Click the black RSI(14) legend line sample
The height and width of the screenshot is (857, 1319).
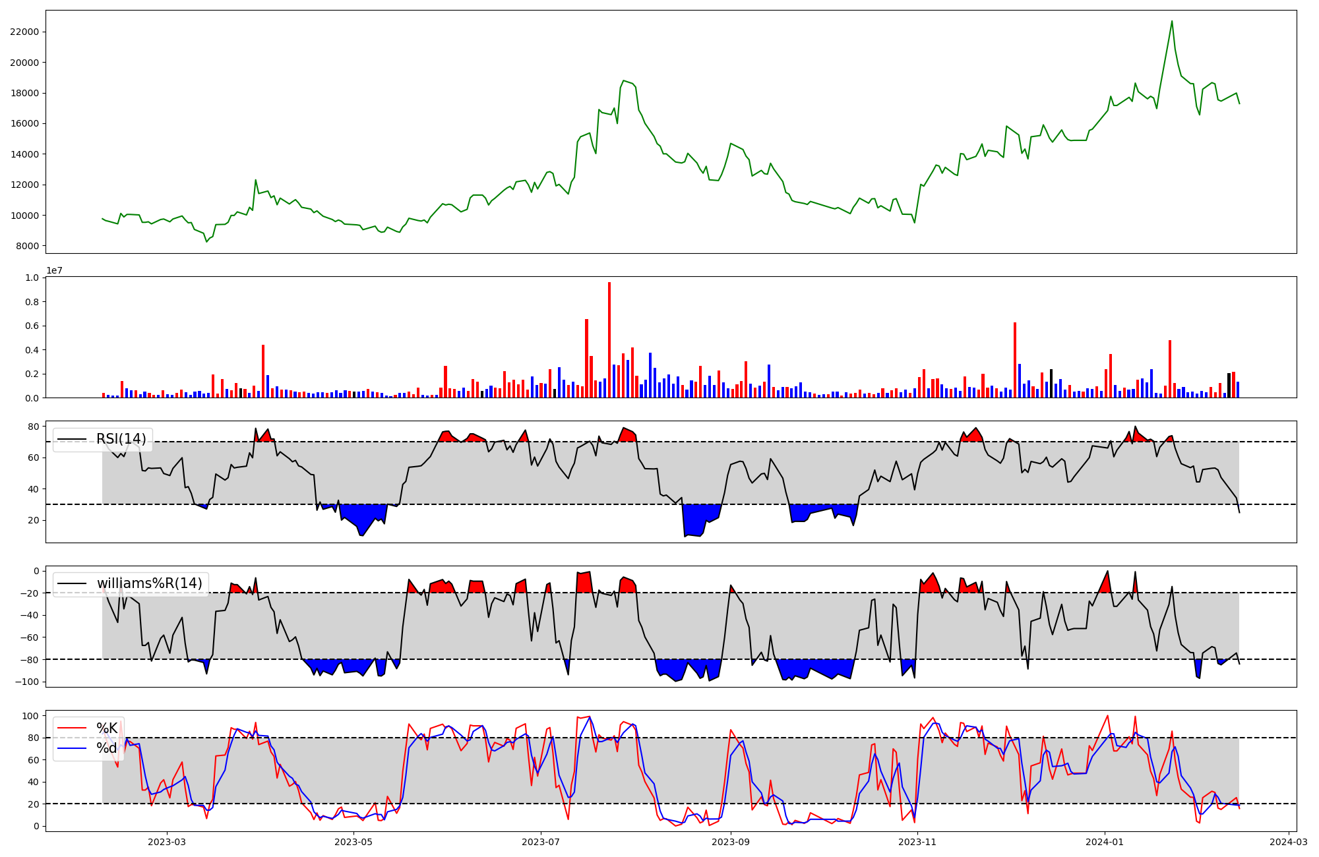coord(72,439)
